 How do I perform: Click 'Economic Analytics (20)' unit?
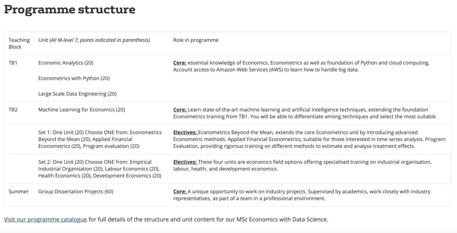[x=66, y=63]
